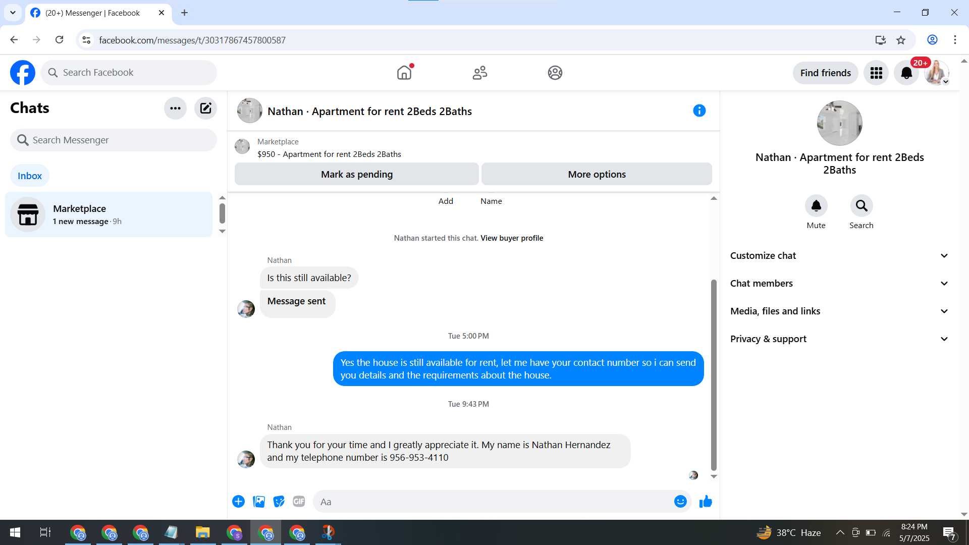Open the Facebook menu grid
Image resolution: width=969 pixels, height=545 pixels.
(x=876, y=73)
